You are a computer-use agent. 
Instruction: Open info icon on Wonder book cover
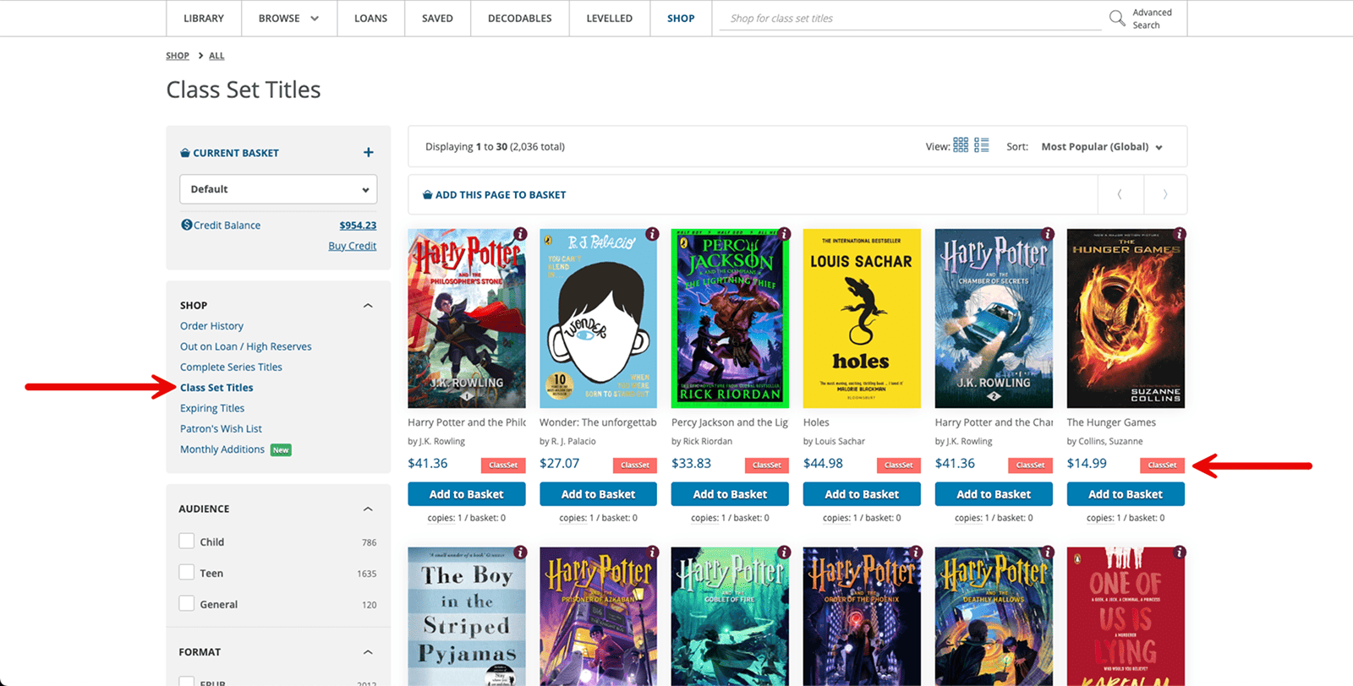click(652, 234)
